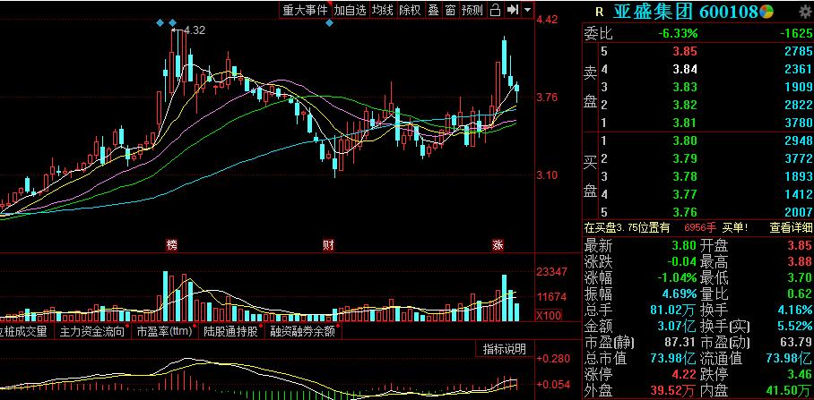Click the 涨 marker on the chart
This screenshot has width=814, height=400.
tap(498, 244)
